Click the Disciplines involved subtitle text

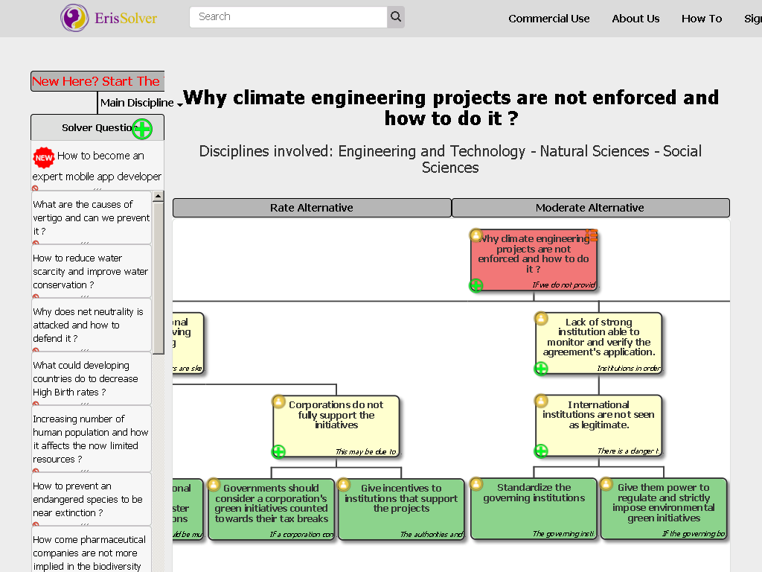tap(450, 159)
